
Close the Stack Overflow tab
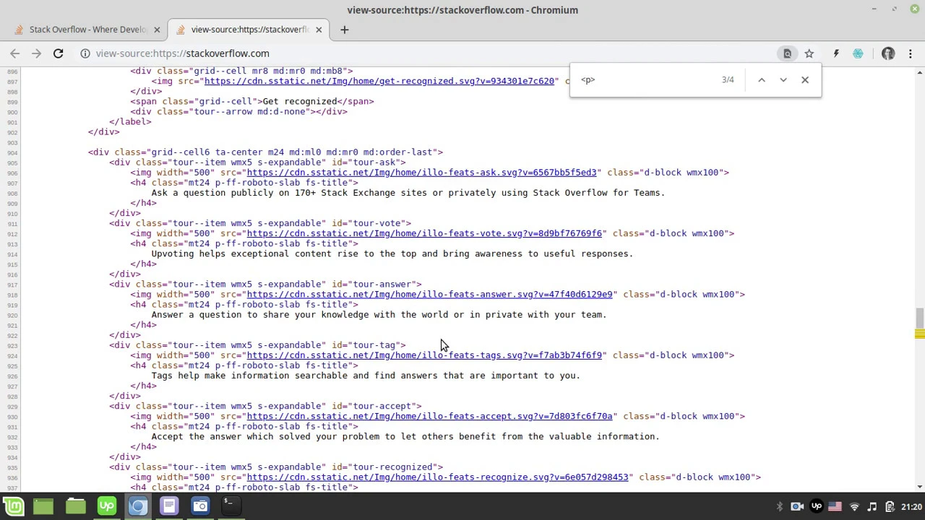(157, 30)
